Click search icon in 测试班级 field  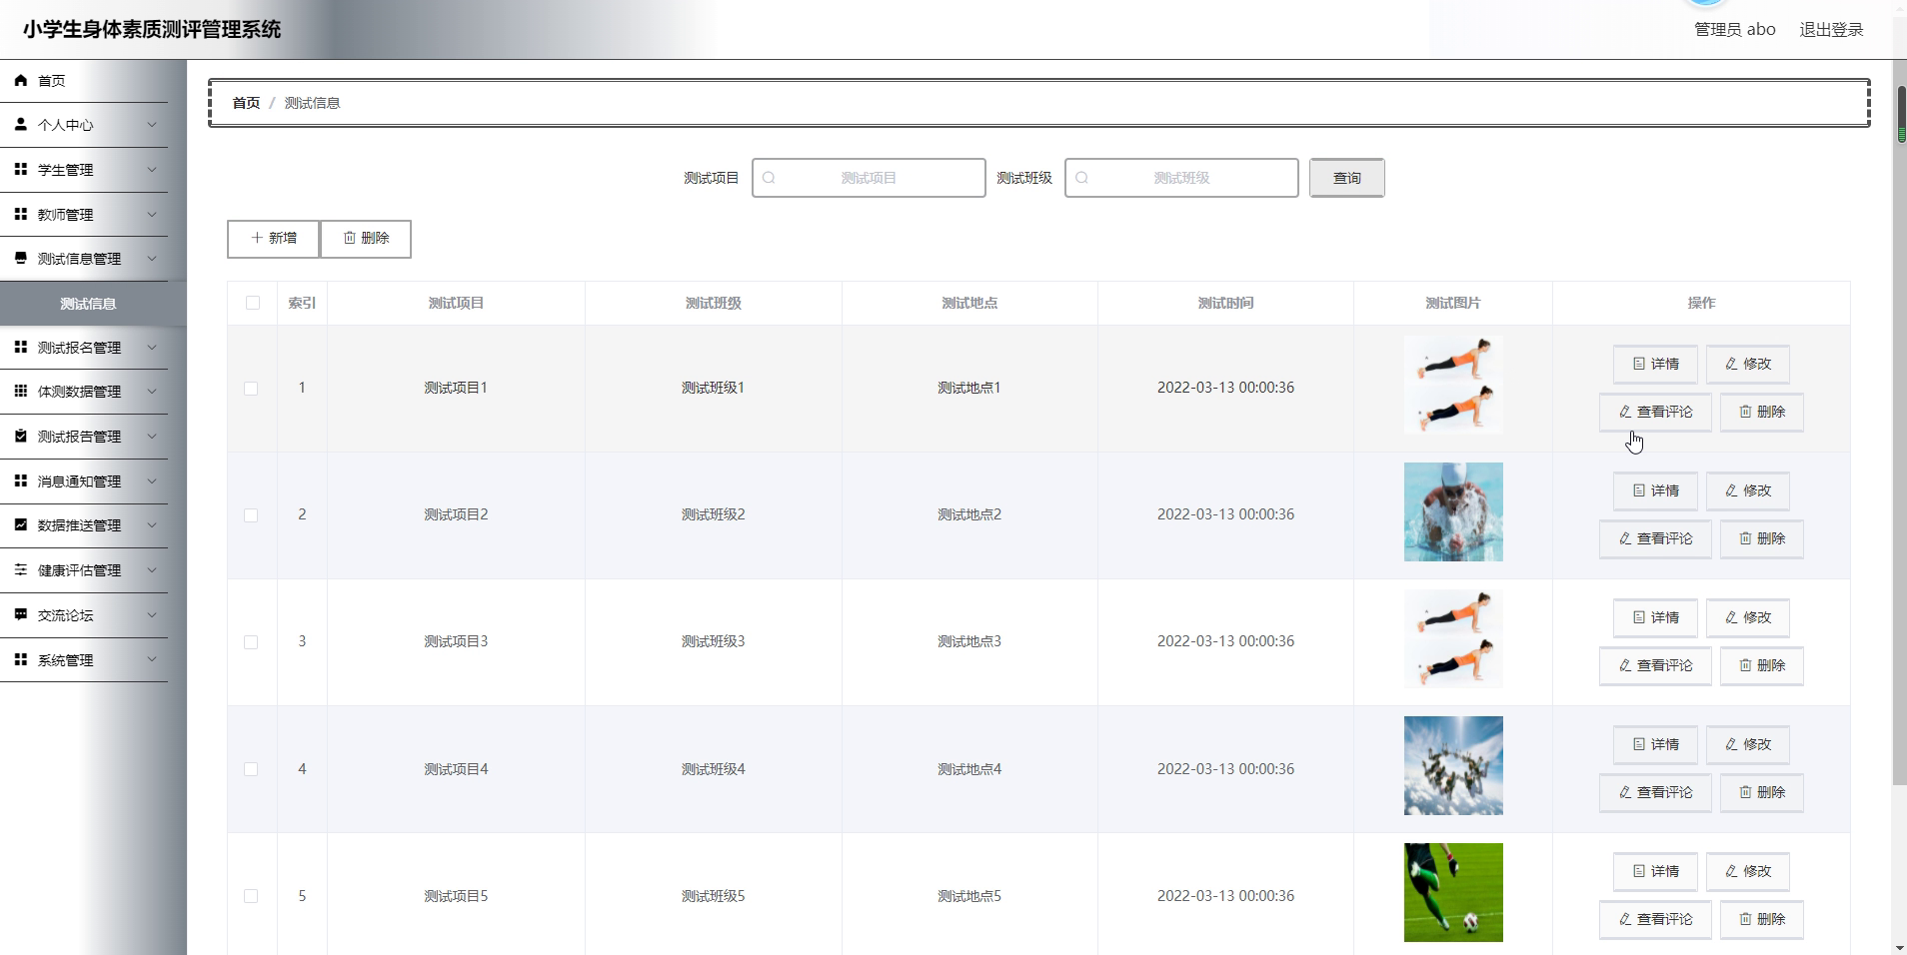[x=1081, y=178]
